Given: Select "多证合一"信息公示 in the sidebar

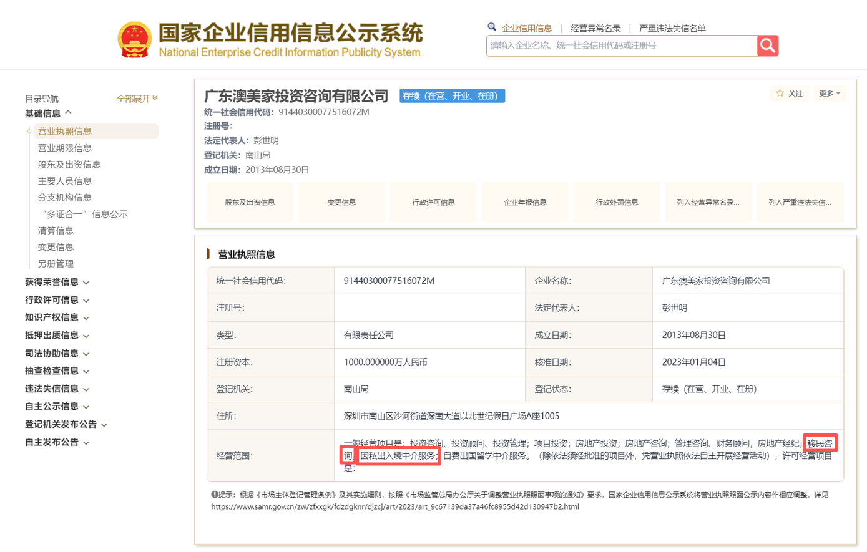Looking at the screenshot, I should coord(84,214).
